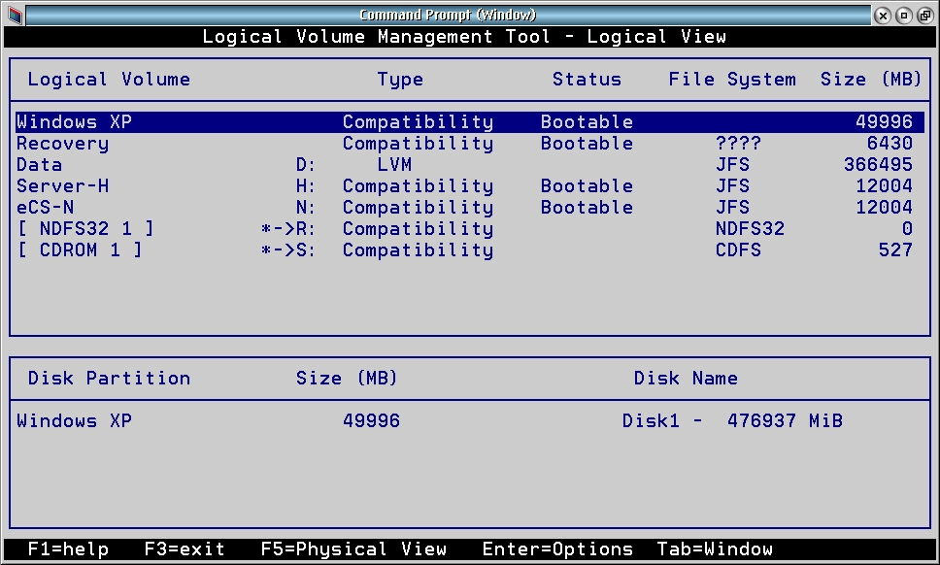Viewport: 940px width, 565px height.
Task: Click the CDFS file system value
Action: [x=739, y=250]
